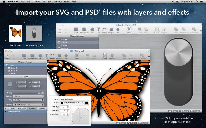Screen dimensions: 206x128
Task: Open the Canvas menu in the menu bar
Action: pyautogui.click(x=36, y=2)
